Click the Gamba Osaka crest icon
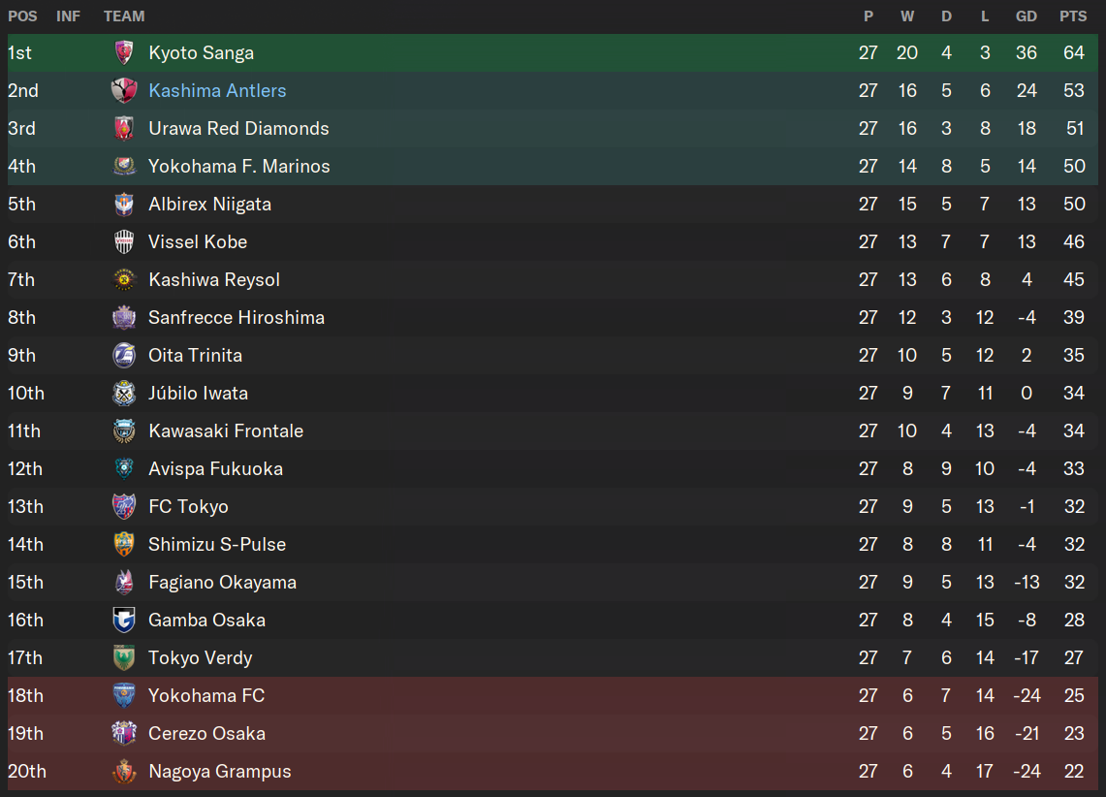Screen dimensions: 1106x797 (124, 620)
